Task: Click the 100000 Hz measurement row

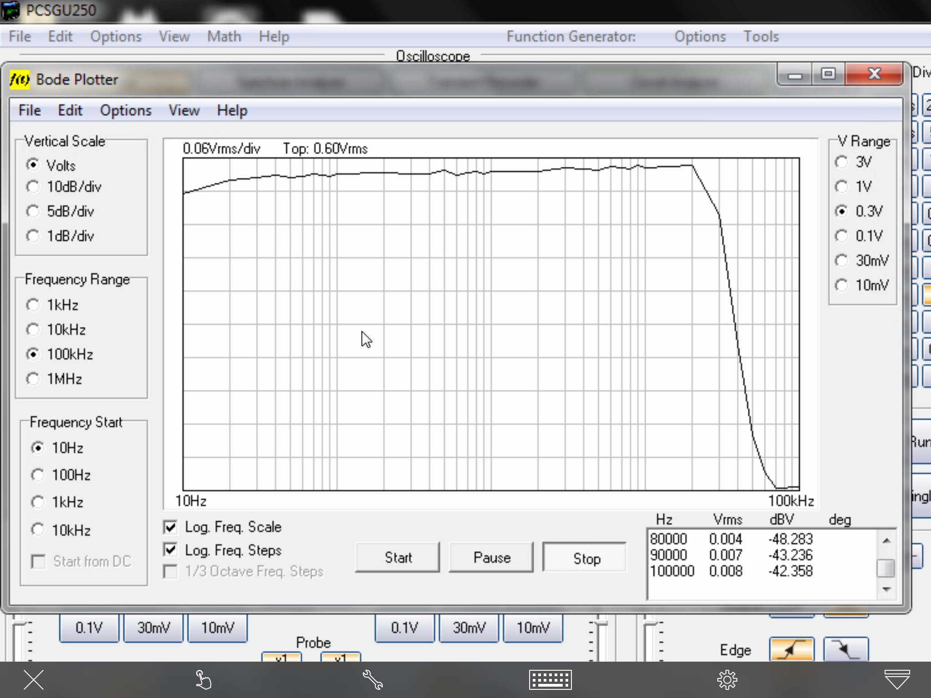Action: (x=731, y=571)
